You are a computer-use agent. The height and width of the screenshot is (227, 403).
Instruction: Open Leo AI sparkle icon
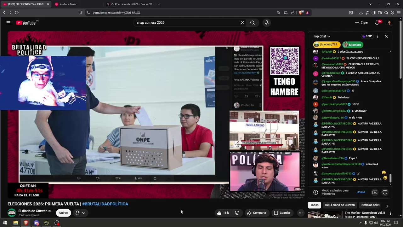point(386,13)
